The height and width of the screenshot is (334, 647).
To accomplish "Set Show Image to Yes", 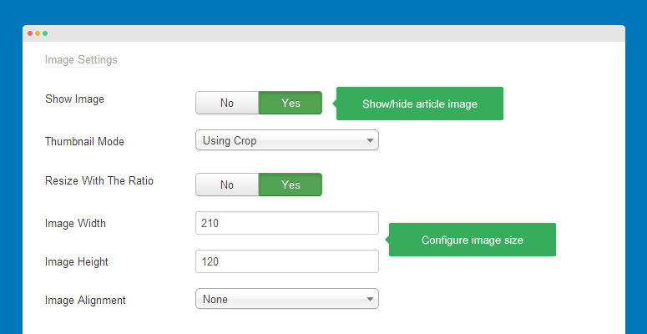I will (x=291, y=103).
